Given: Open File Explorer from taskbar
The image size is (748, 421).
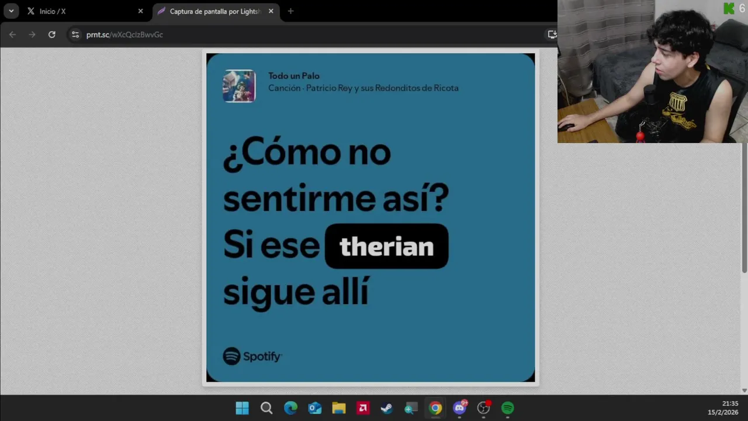Looking at the screenshot, I should pyautogui.click(x=339, y=408).
